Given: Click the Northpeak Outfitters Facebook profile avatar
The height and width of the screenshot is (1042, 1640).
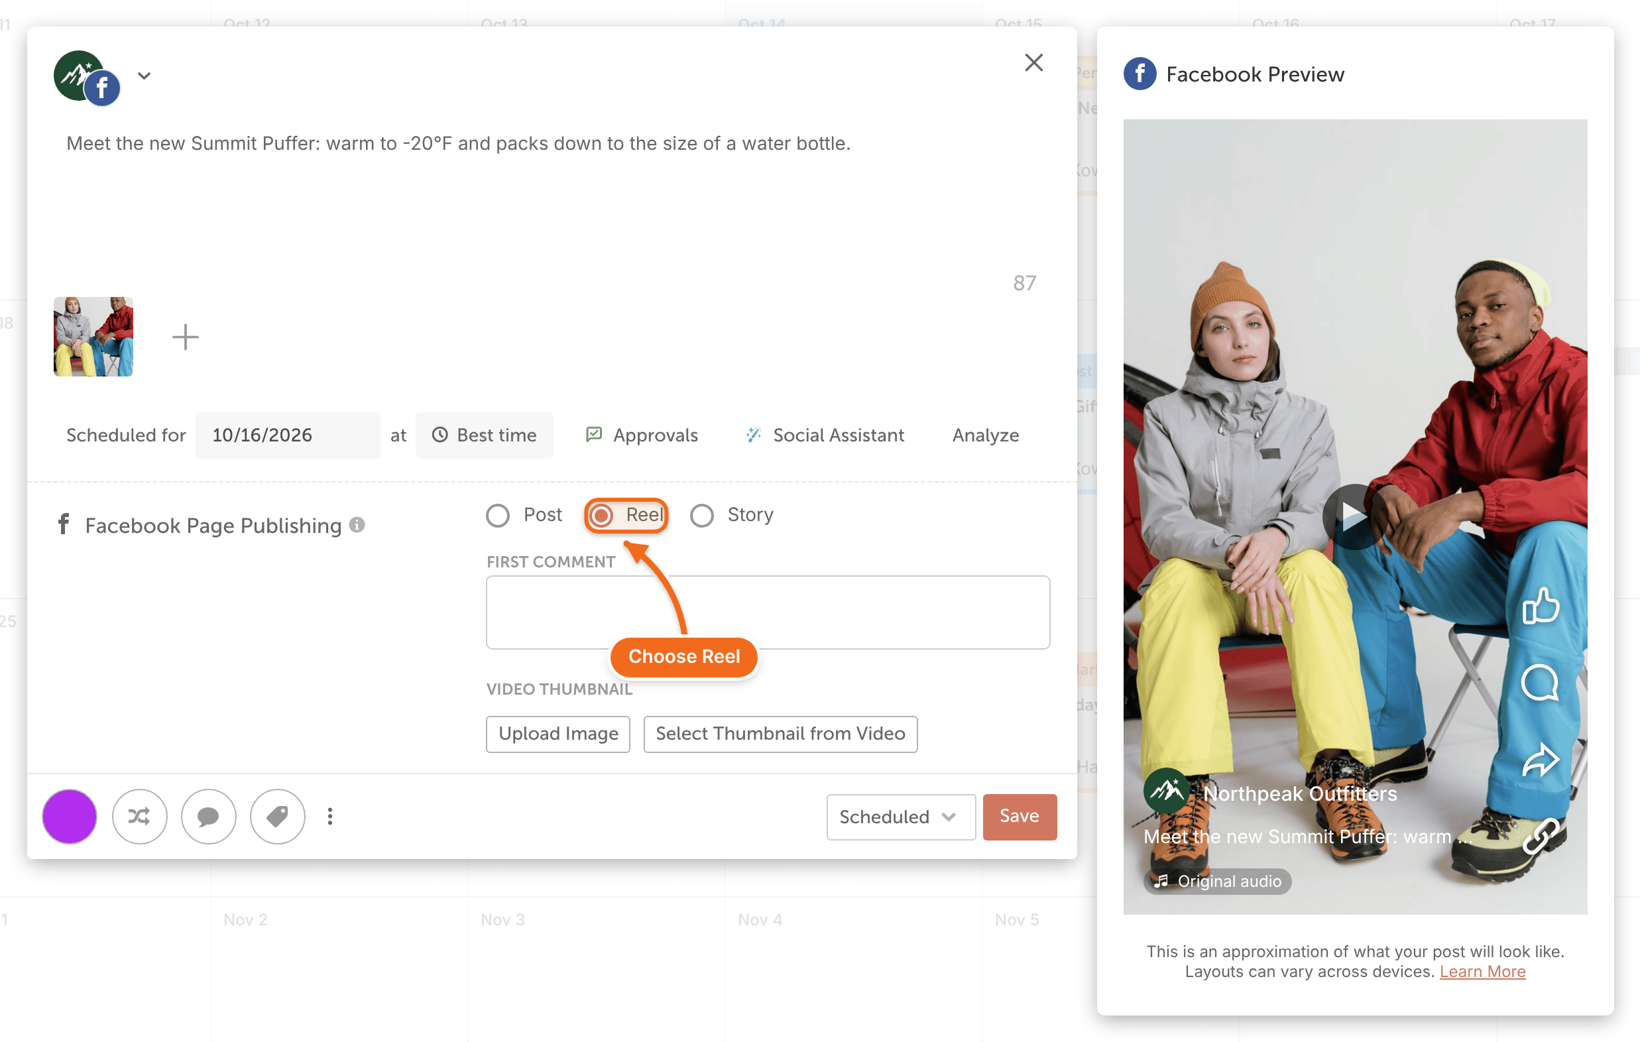Looking at the screenshot, I should pyautogui.click(x=86, y=77).
